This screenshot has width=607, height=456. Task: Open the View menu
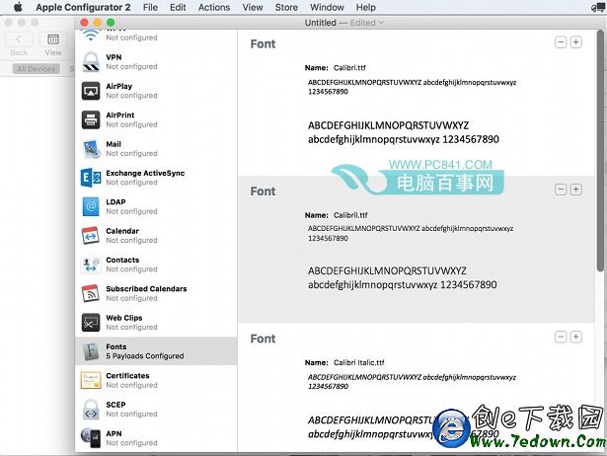(253, 7)
